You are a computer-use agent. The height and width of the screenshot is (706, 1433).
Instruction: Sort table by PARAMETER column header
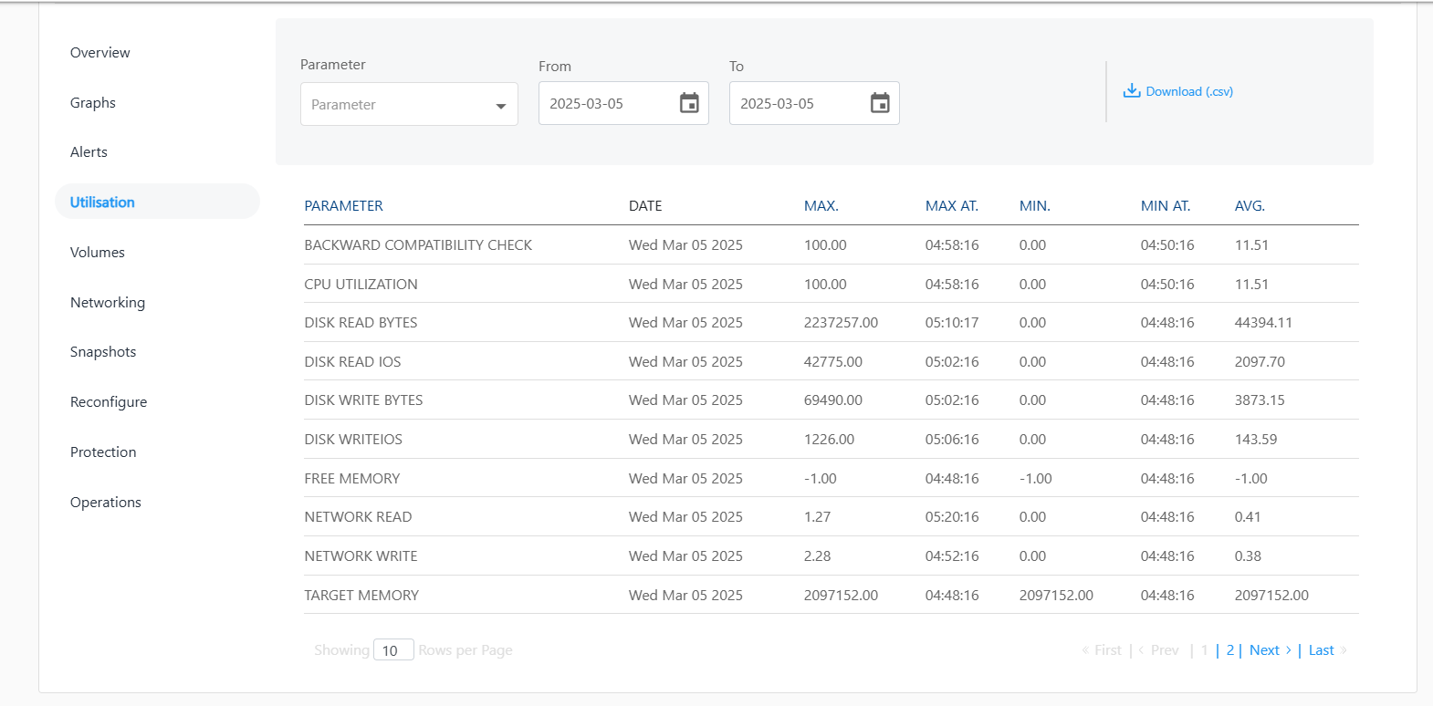(x=343, y=206)
